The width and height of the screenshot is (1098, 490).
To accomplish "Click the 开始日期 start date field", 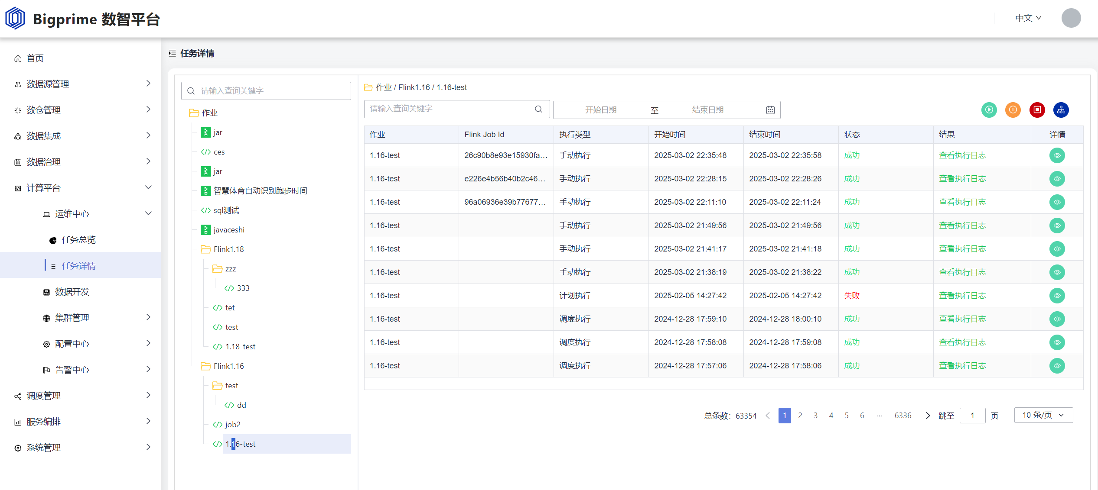I will [x=600, y=110].
